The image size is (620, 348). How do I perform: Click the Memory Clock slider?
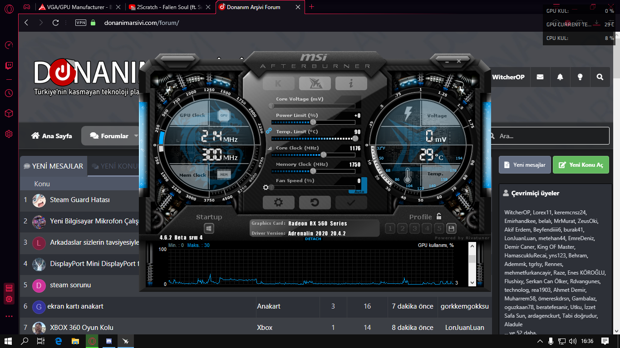tap(314, 171)
